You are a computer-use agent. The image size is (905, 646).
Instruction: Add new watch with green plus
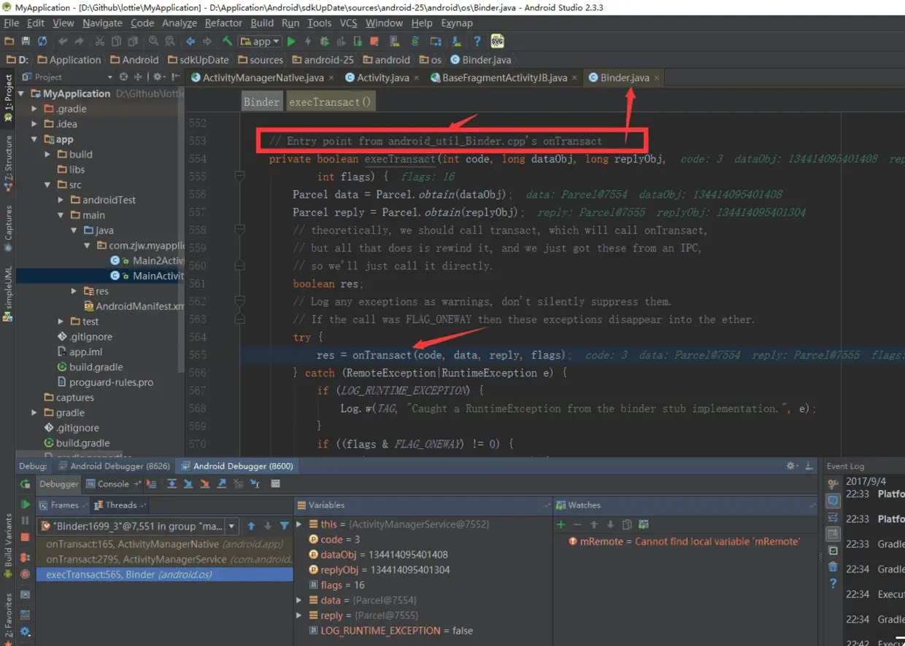(561, 524)
